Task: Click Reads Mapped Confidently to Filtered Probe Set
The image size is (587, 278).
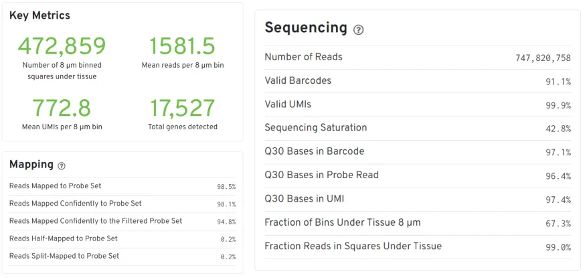Action: [96, 221]
